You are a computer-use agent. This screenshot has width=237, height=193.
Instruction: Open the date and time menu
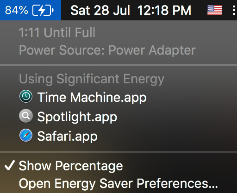tap(131, 10)
